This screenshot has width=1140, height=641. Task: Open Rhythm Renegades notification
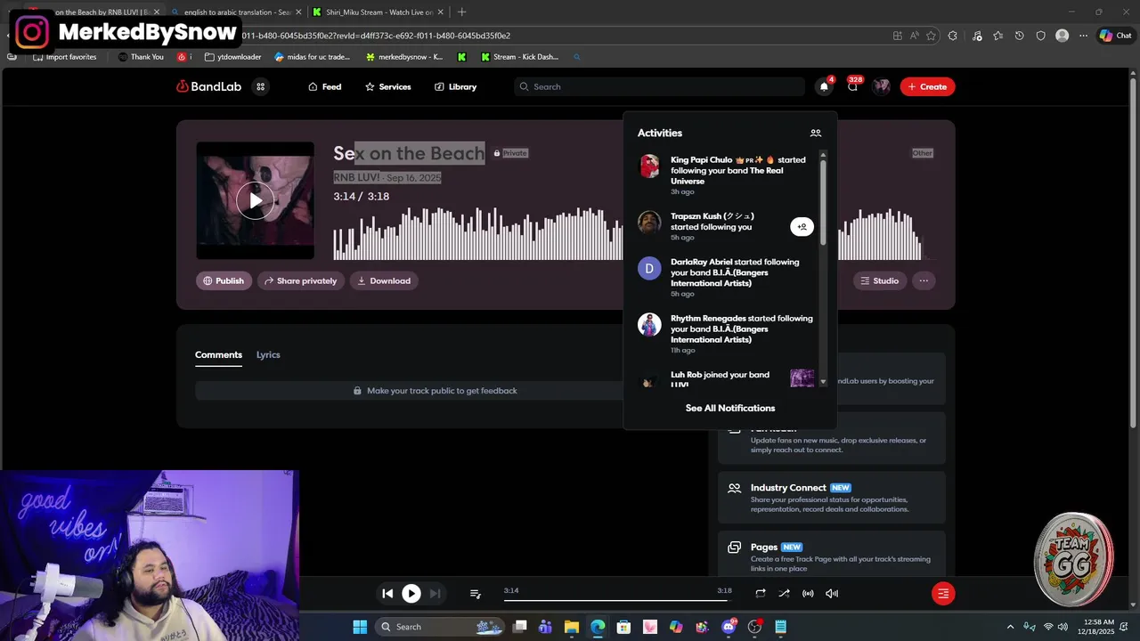[x=727, y=334]
